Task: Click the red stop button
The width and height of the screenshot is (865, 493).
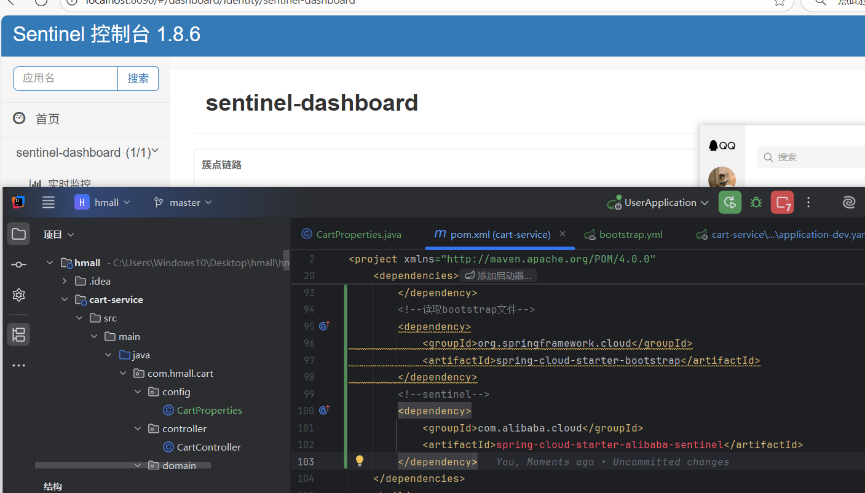Action: 782,202
